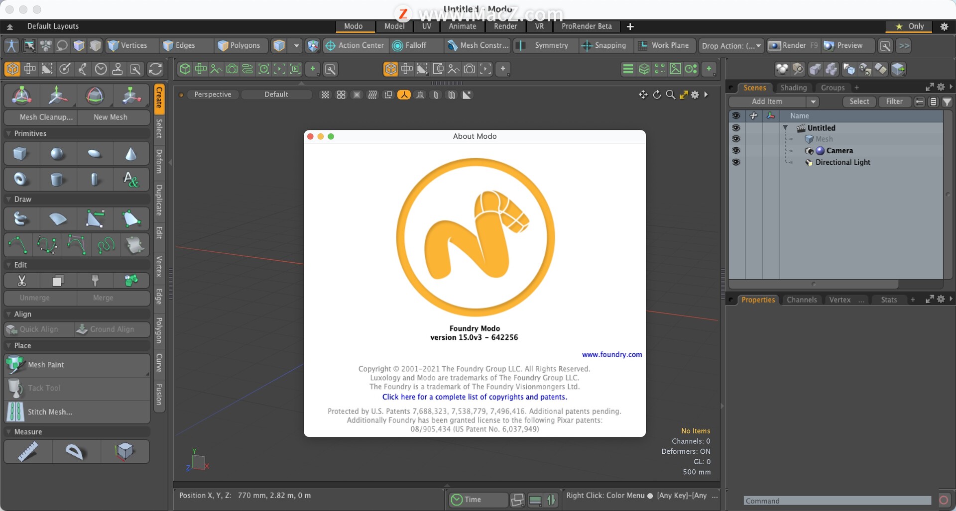The height and width of the screenshot is (511, 956).
Task: Click the Text primitive tool icon
Action: [x=130, y=179]
